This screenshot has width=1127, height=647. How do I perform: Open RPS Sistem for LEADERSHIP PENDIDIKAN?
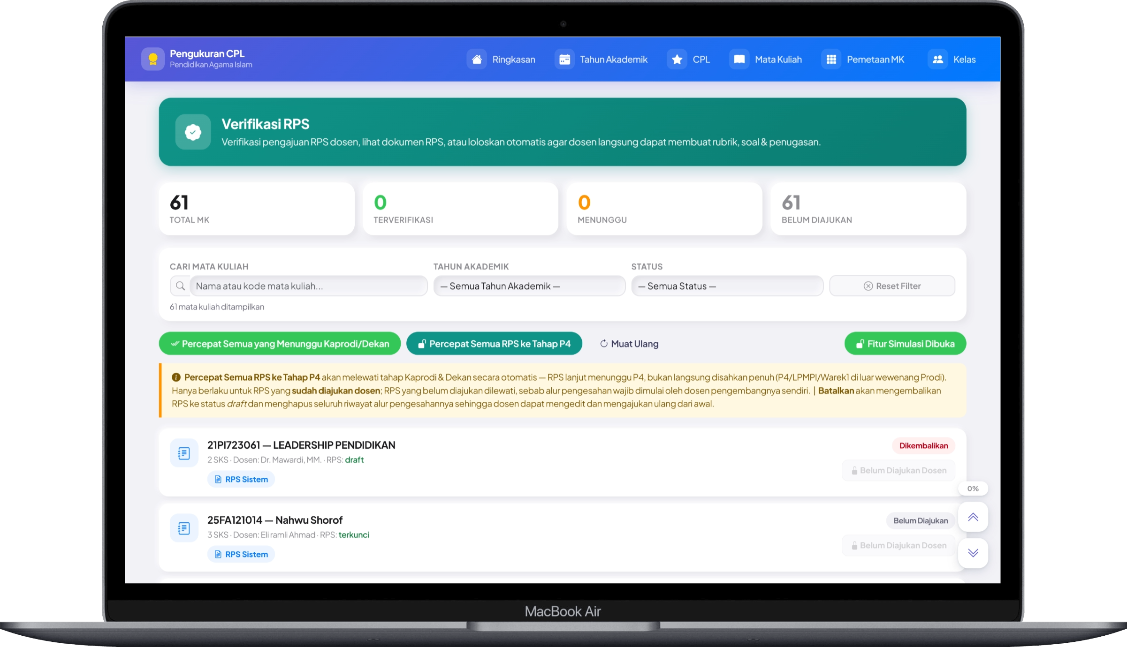pyautogui.click(x=241, y=479)
